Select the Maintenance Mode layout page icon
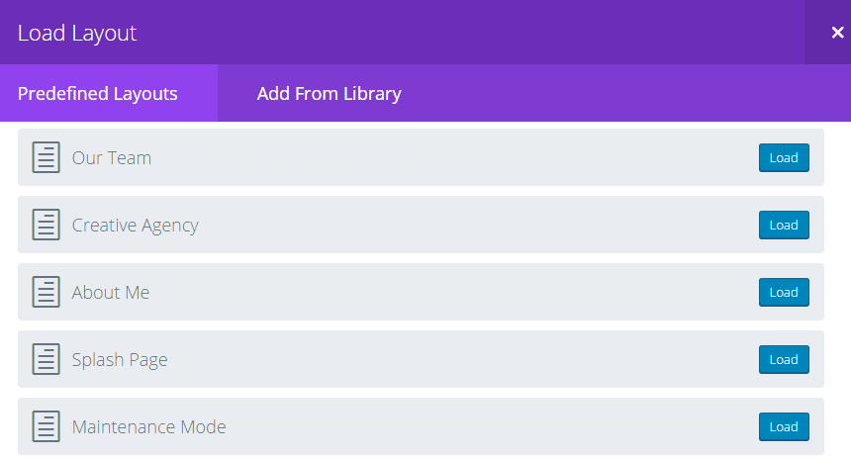This screenshot has height=459, width=851. click(47, 426)
